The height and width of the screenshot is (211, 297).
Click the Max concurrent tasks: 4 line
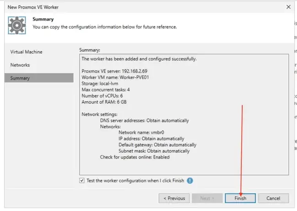106,90
